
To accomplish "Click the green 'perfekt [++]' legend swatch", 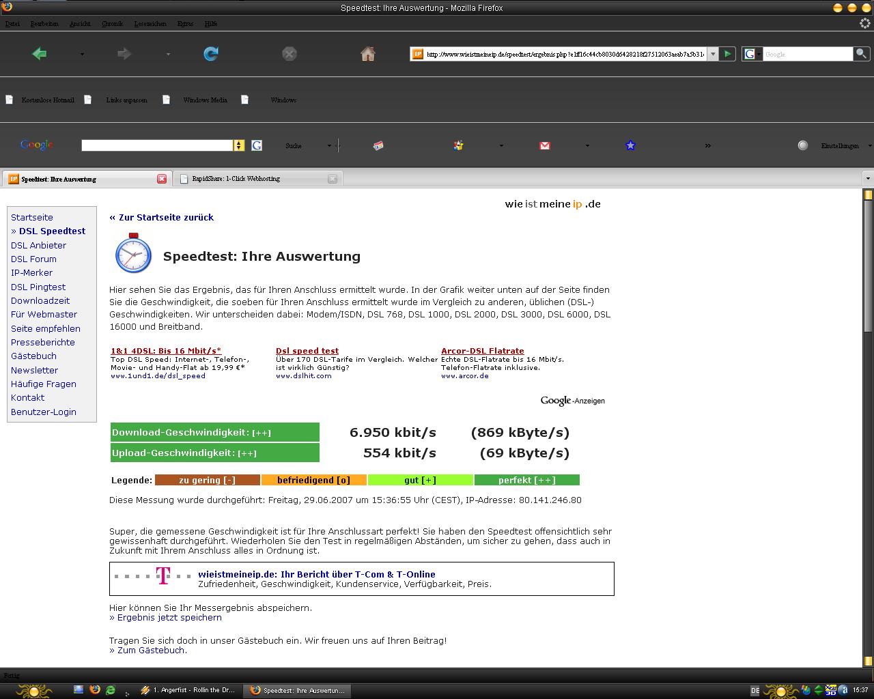I will pos(526,480).
